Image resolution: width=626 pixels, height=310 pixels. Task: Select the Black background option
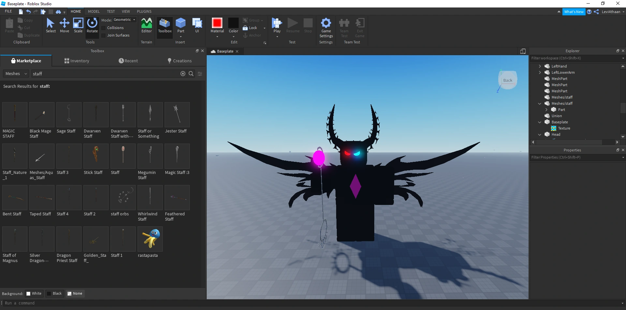coord(54,293)
